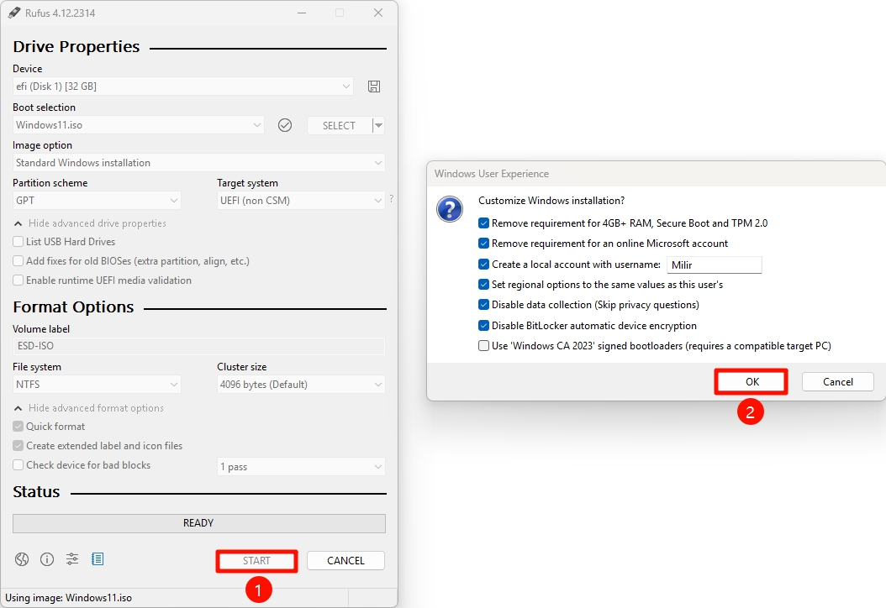886x608 pixels.
Task: Close the Rufus window
Action: [x=378, y=13]
